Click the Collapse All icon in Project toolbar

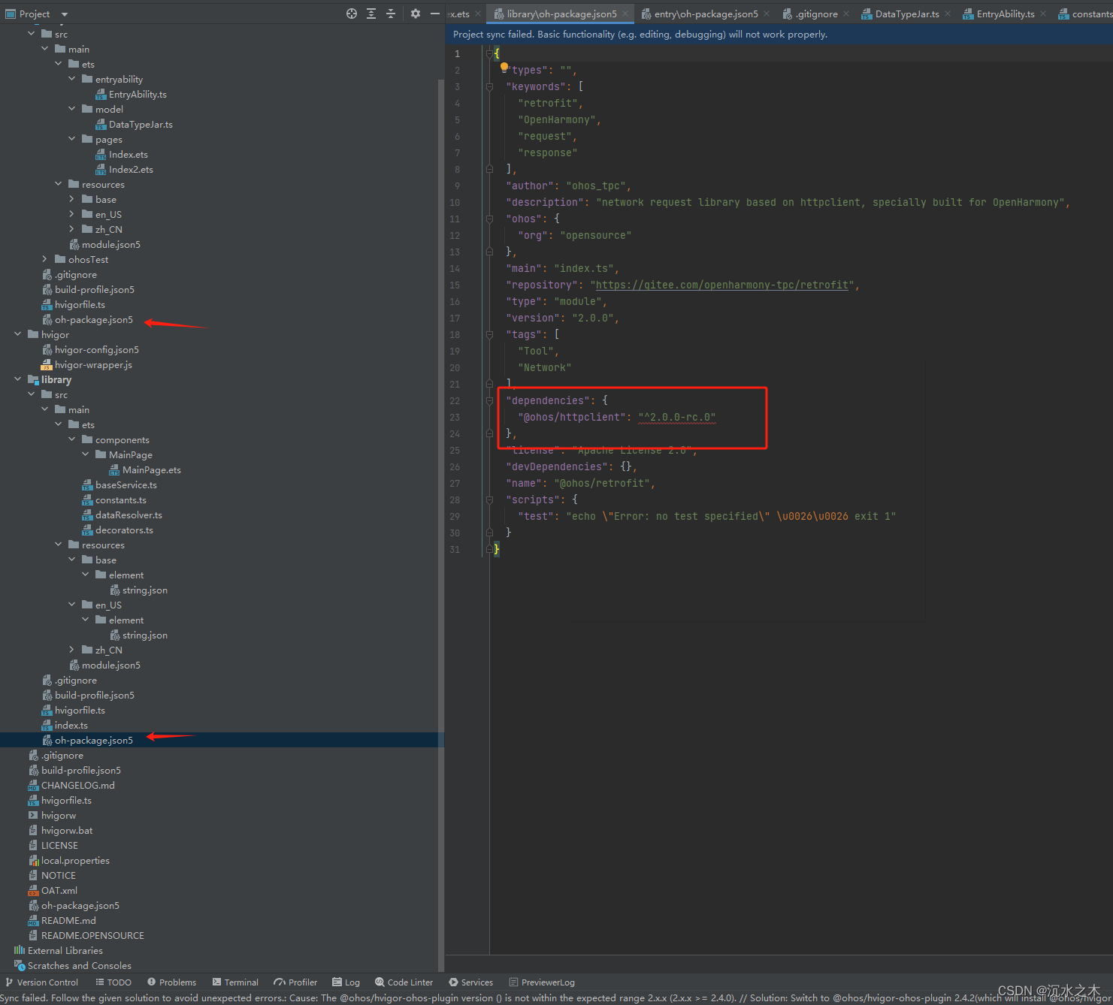391,14
